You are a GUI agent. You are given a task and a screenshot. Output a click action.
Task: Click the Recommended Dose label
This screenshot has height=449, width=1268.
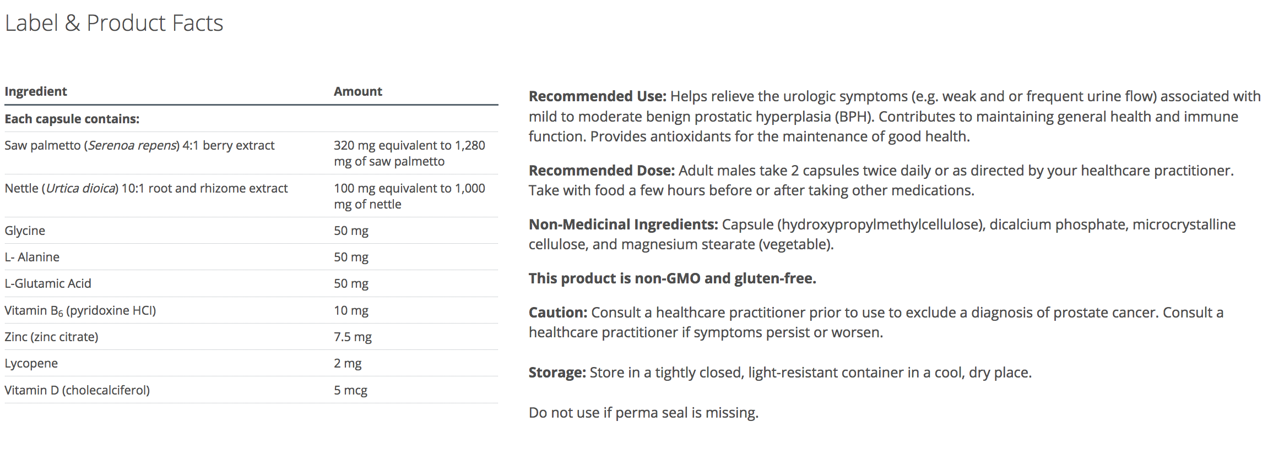pos(602,171)
